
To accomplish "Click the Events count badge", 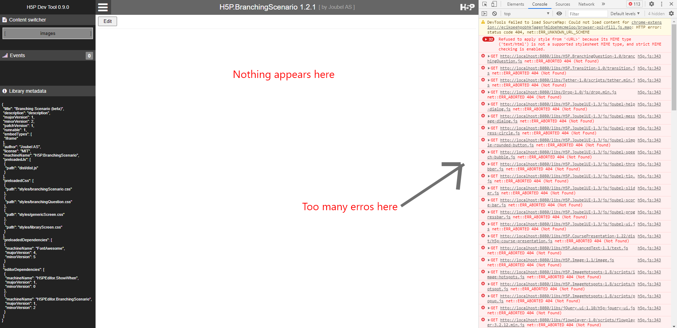I will (89, 56).
